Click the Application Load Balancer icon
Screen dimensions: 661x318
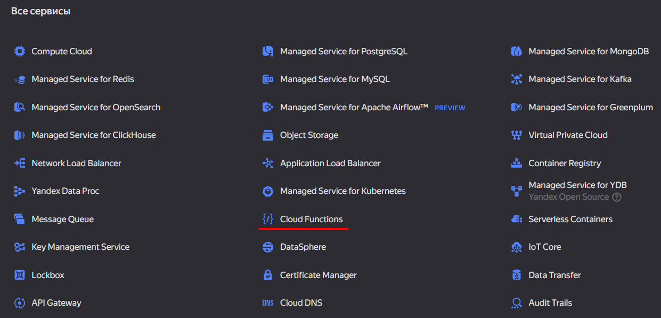point(268,163)
